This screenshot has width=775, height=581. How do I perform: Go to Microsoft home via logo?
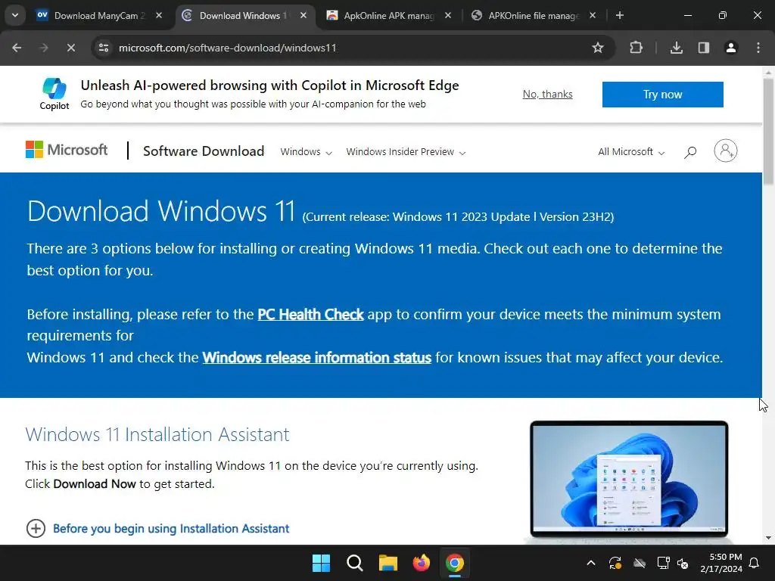(x=67, y=151)
